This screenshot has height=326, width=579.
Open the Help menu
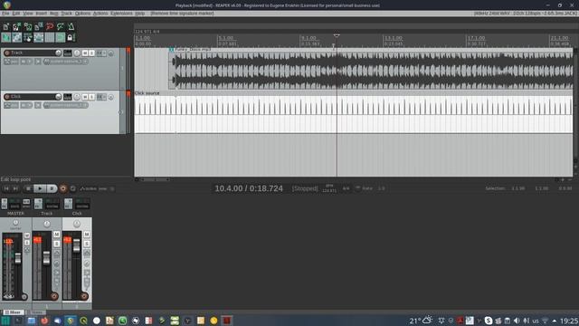pyautogui.click(x=139, y=14)
